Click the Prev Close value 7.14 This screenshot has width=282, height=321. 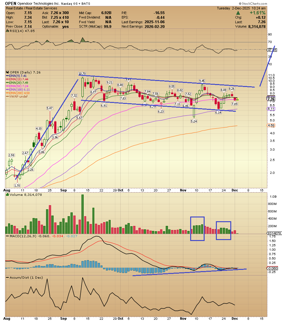point(28,27)
